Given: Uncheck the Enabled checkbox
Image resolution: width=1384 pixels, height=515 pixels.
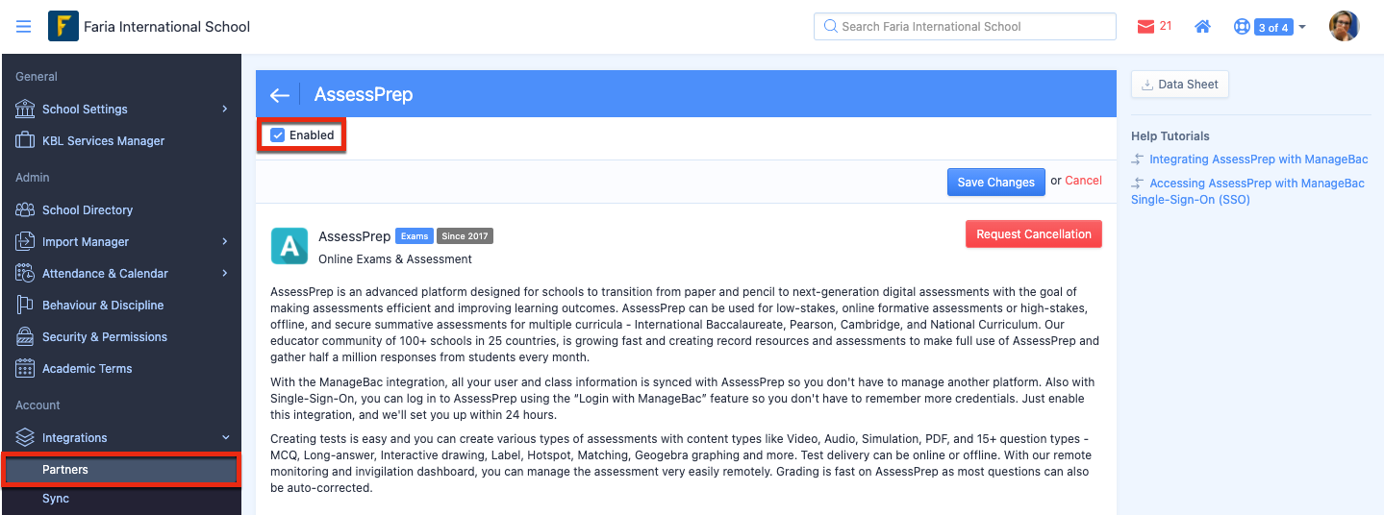Looking at the screenshot, I should 278,135.
